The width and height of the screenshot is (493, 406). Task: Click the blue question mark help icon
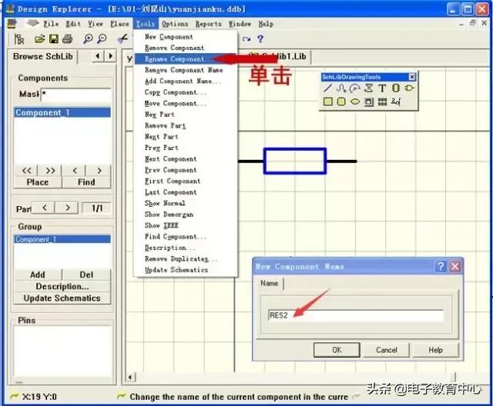(260, 39)
